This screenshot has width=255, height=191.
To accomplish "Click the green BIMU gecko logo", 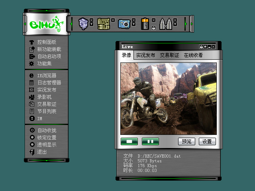I will pyautogui.click(x=47, y=24).
